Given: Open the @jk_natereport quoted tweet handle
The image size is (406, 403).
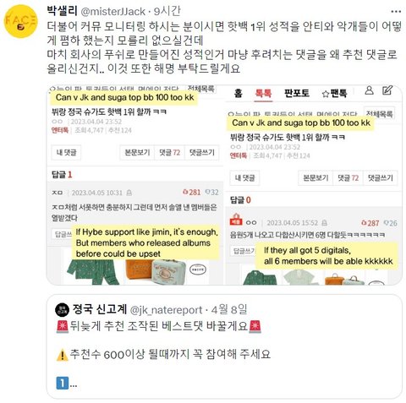Looking at the screenshot, I should 166,310.
